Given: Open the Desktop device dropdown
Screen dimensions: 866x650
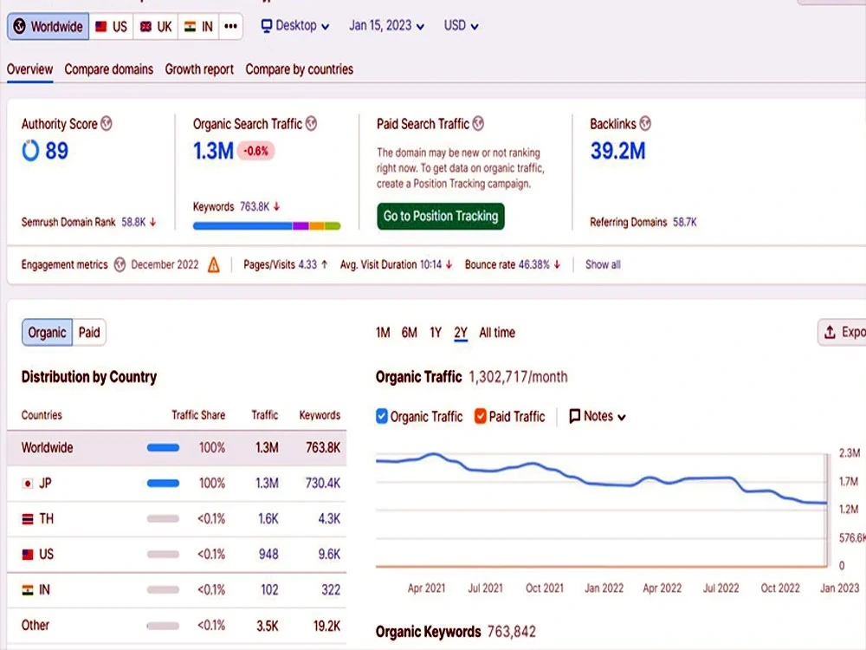Looking at the screenshot, I should 295,26.
